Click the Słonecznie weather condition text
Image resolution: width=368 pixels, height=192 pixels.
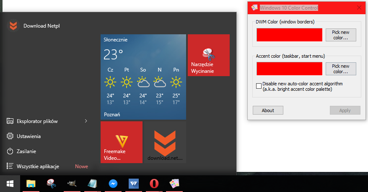pos(115,40)
